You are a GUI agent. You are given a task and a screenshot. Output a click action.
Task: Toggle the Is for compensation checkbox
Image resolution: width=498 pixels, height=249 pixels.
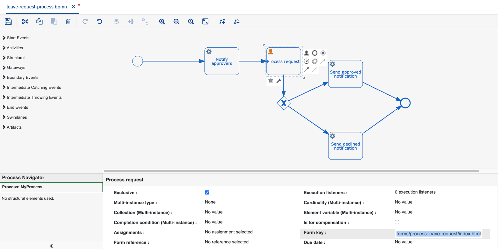point(397,222)
